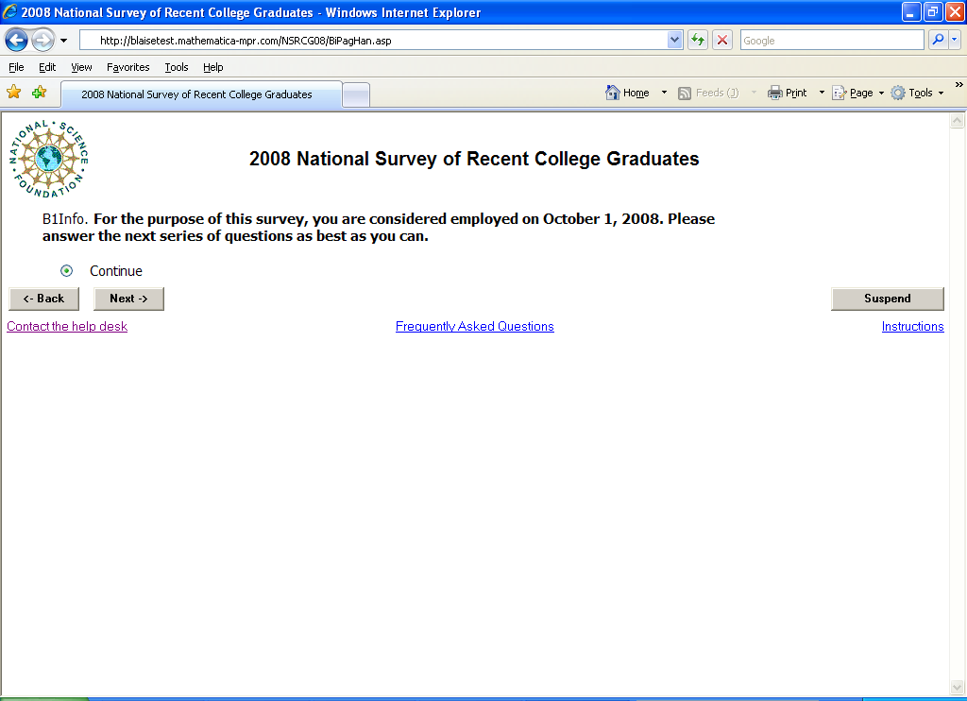Image resolution: width=967 pixels, height=701 pixels.
Task: Click the Add to Favorites icon
Action: (39, 93)
